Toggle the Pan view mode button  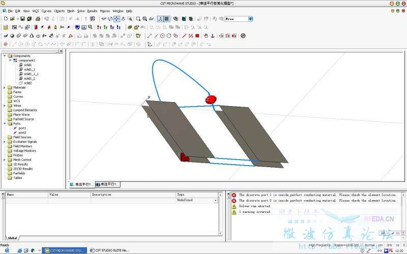pos(117,19)
